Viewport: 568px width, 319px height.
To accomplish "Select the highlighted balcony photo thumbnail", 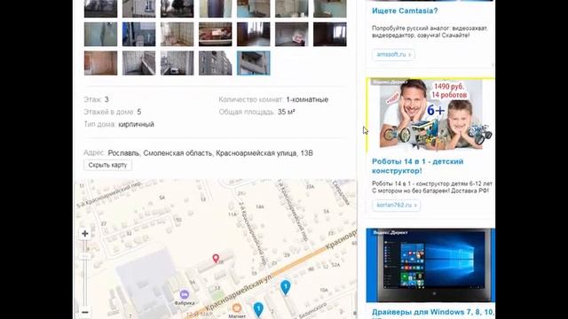I will (254, 63).
